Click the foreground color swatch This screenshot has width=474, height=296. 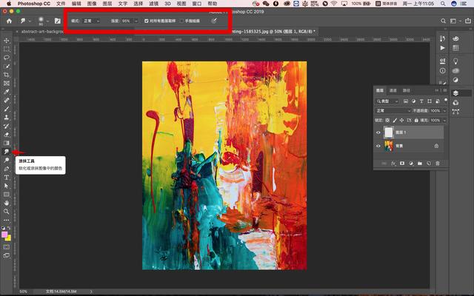click(x=5, y=235)
